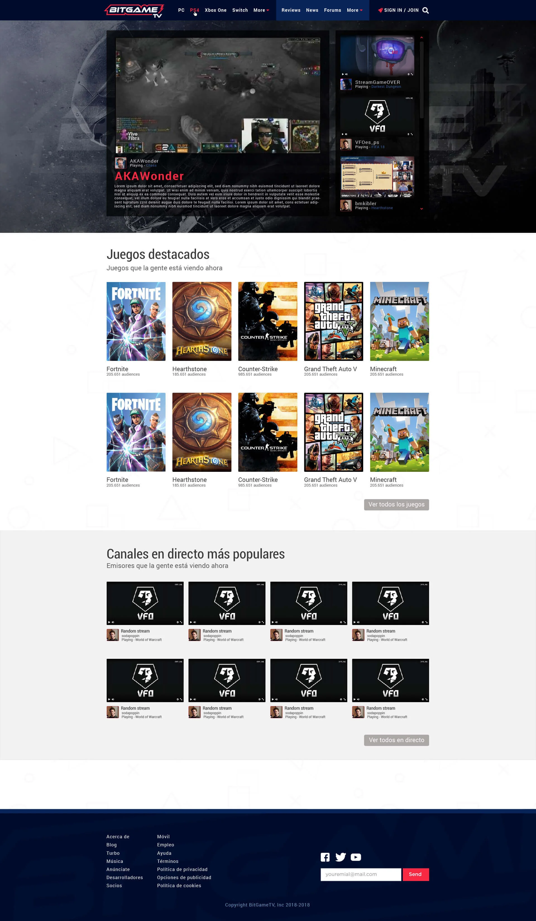Viewport: 536px width, 921px height.
Task: Submit the email with the Send button
Action: click(x=415, y=874)
